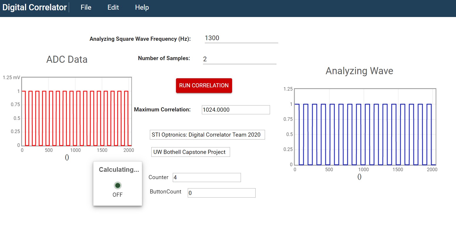
Task: Click the Calculating LED indicator
Action: tap(118, 185)
